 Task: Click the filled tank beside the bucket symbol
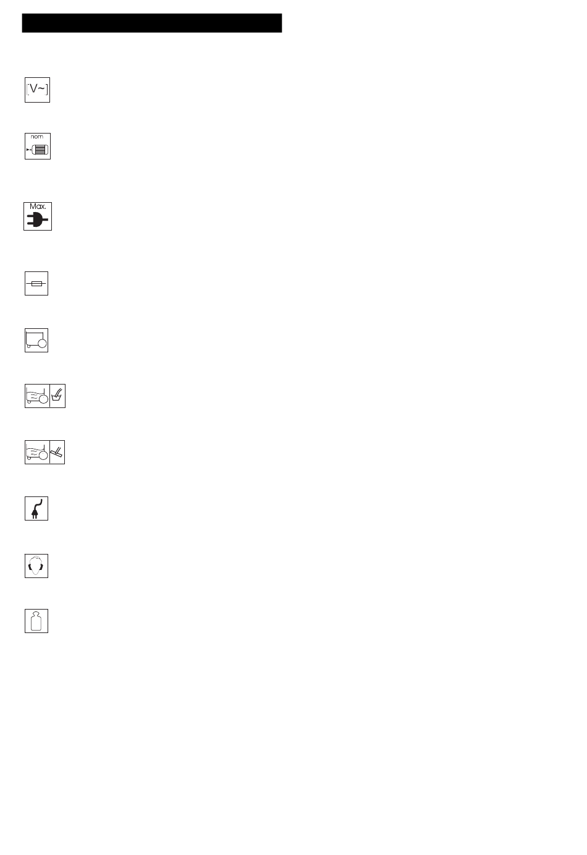click(x=37, y=396)
